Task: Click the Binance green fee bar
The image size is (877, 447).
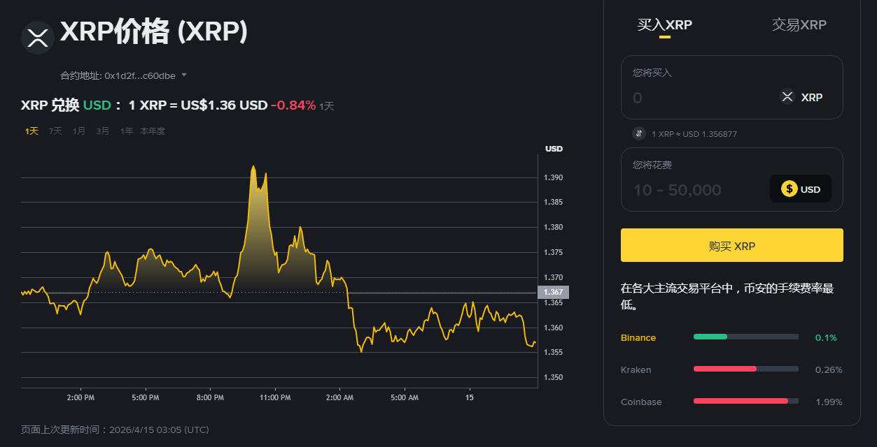Action: tap(710, 337)
